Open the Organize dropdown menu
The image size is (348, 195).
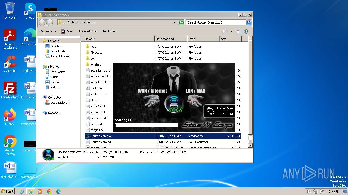(48, 31)
